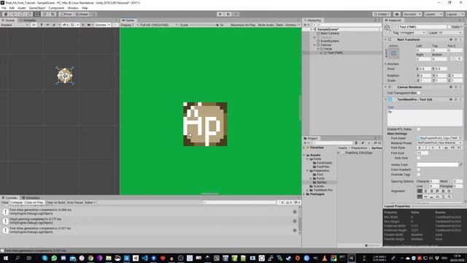Open Layout dropdown in top toolbar
The image size is (467, 263).
coord(455,14)
